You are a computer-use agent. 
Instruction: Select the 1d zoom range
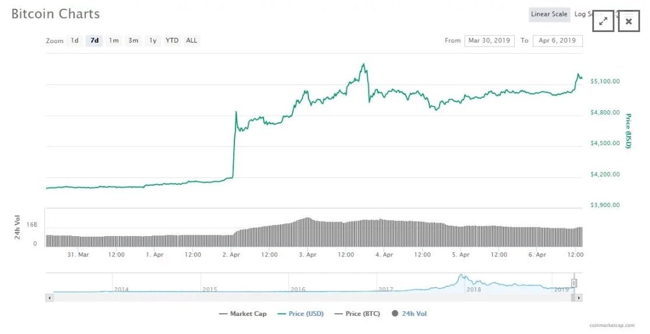75,41
